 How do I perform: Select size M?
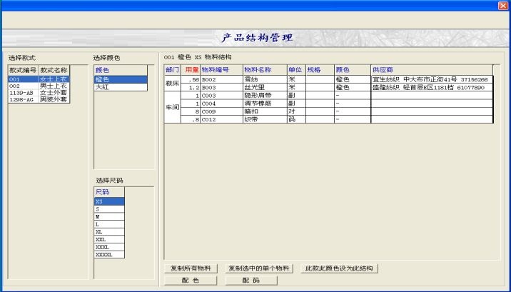click(x=109, y=217)
